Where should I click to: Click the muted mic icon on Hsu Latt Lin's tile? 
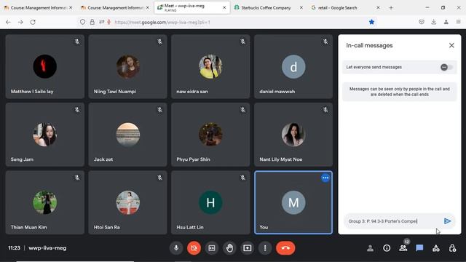pyautogui.click(x=242, y=178)
